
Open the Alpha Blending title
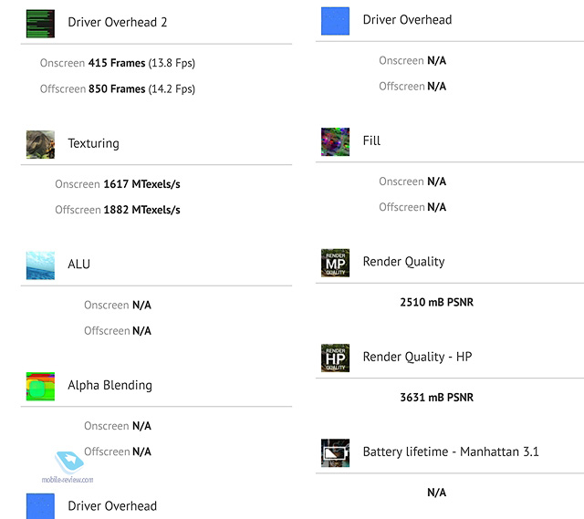(109, 385)
